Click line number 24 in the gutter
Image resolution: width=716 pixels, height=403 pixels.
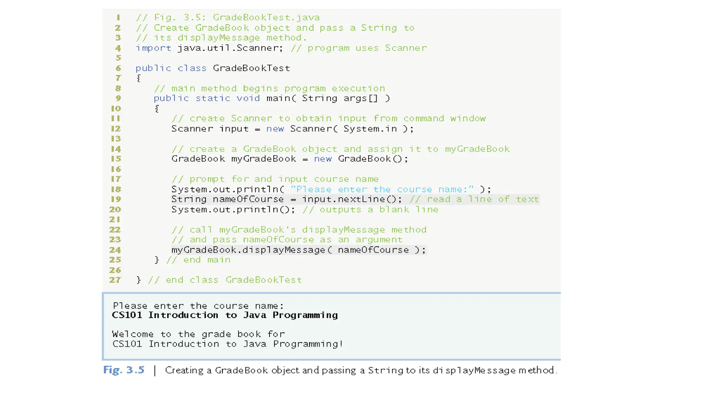coord(115,250)
